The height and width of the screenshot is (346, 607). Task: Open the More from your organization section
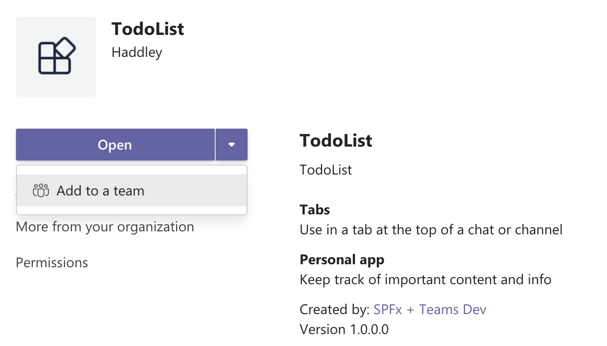[x=105, y=227]
